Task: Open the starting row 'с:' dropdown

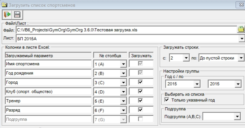Action: 186,58
